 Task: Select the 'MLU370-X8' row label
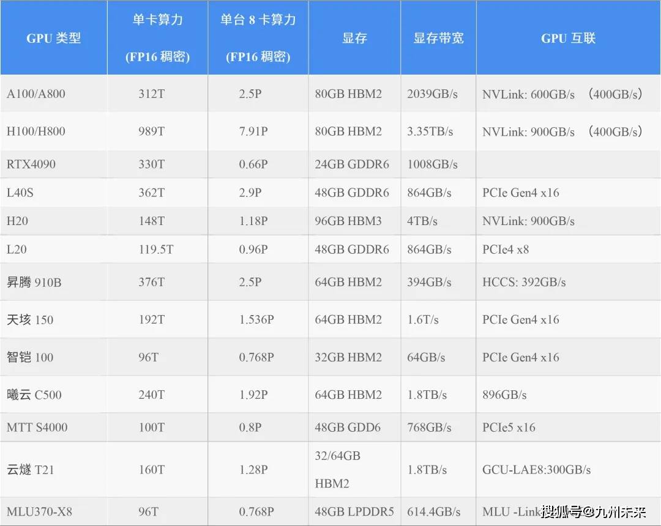click(39, 511)
